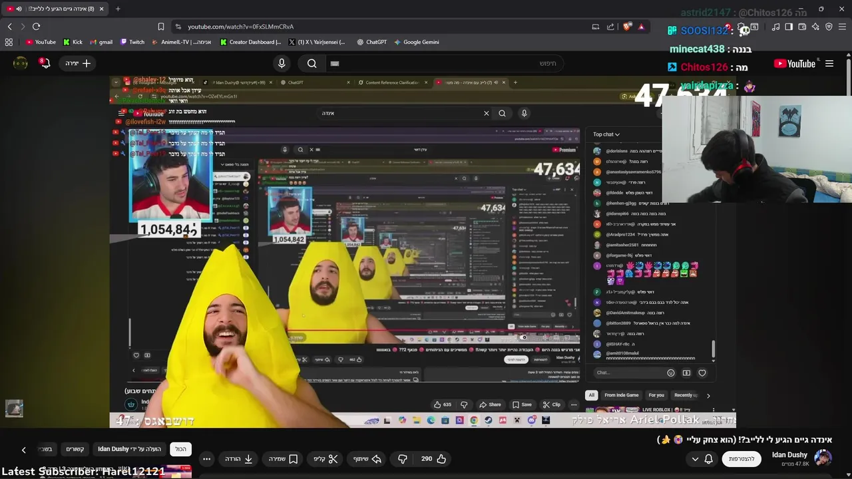Go forward in browser history
852x479 pixels.
tap(22, 27)
